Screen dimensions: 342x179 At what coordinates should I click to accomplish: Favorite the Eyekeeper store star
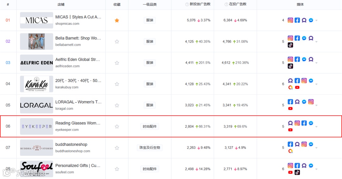(x=117, y=126)
